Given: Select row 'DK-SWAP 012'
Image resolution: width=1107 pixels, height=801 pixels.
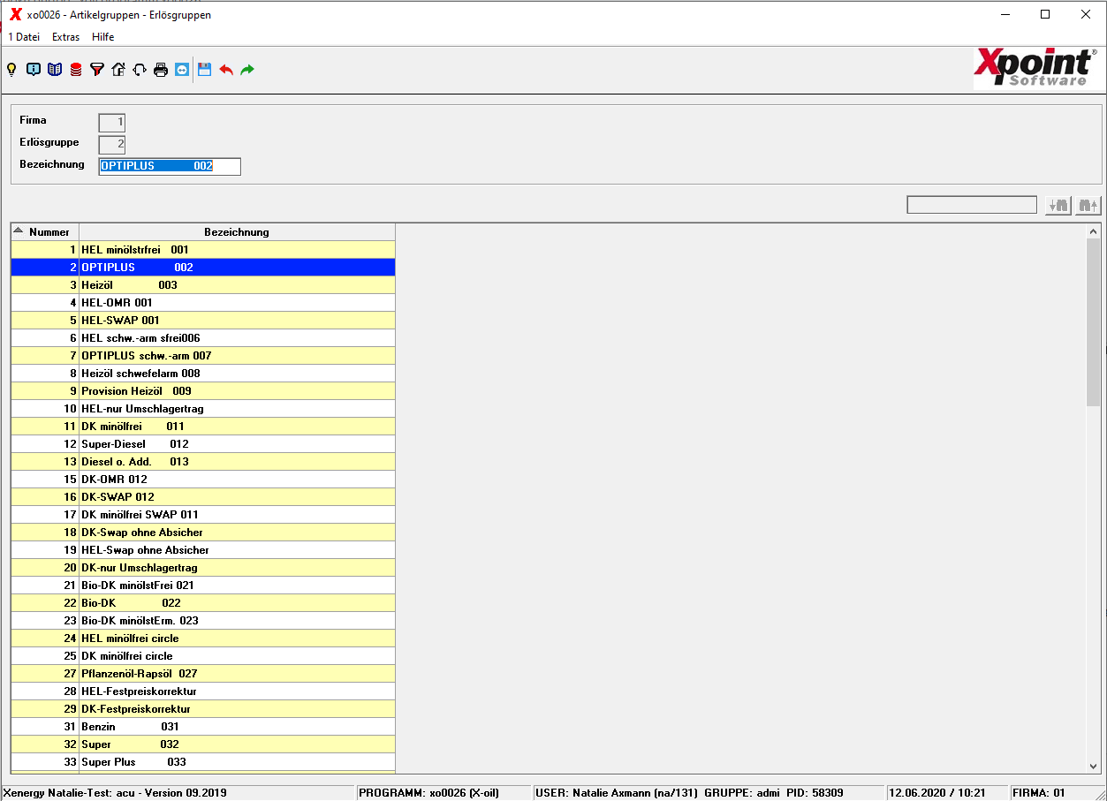Looking at the screenshot, I should pos(203,497).
